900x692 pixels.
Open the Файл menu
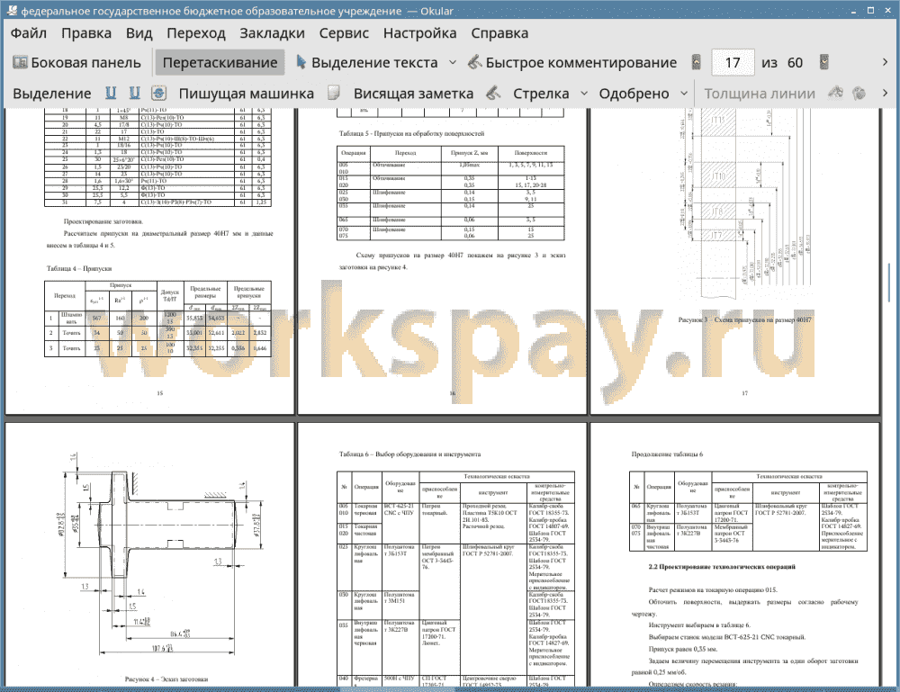tap(28, 33)
